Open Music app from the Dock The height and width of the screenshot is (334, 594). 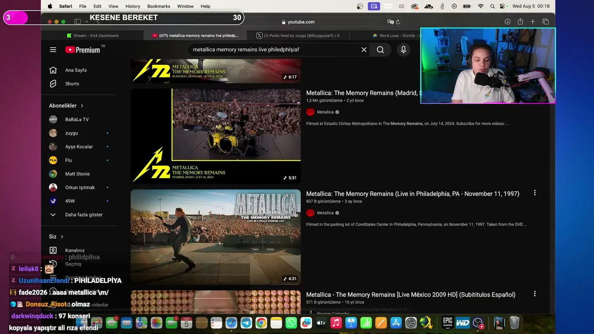coord(336,323)
